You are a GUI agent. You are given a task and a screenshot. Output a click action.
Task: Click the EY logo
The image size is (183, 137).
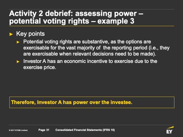(x=170, y=130)
